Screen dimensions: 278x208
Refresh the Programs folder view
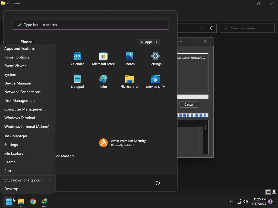click(212, 28)
